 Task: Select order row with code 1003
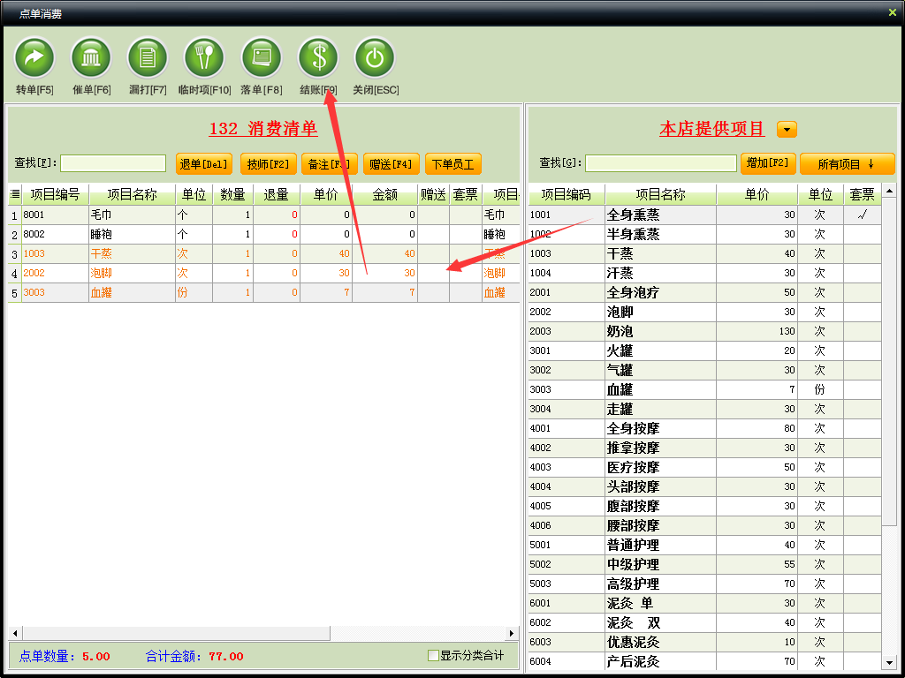click(x=263, y=253)
